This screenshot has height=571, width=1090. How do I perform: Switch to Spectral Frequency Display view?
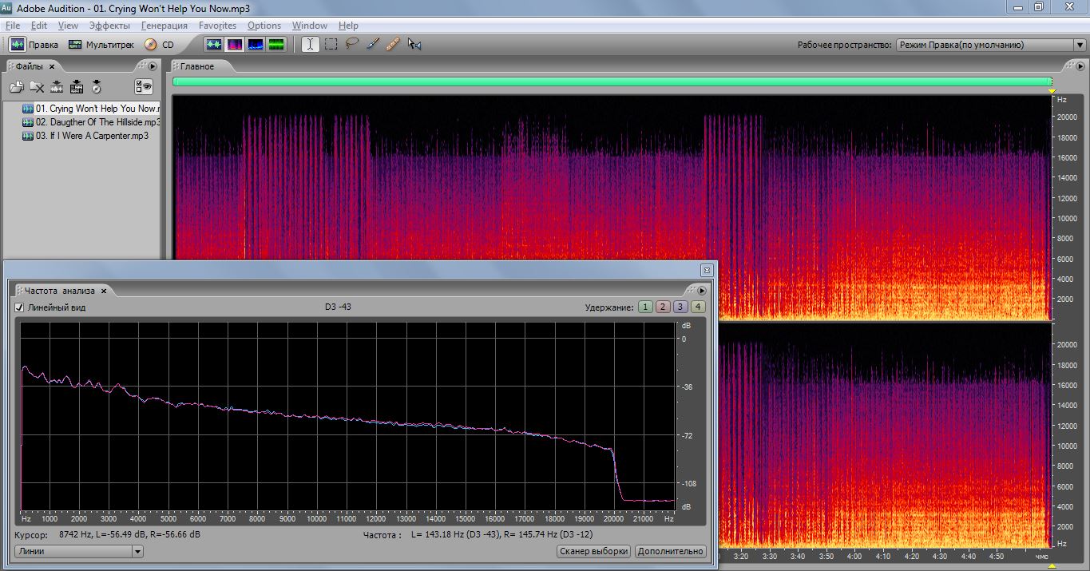click(235, 45)
